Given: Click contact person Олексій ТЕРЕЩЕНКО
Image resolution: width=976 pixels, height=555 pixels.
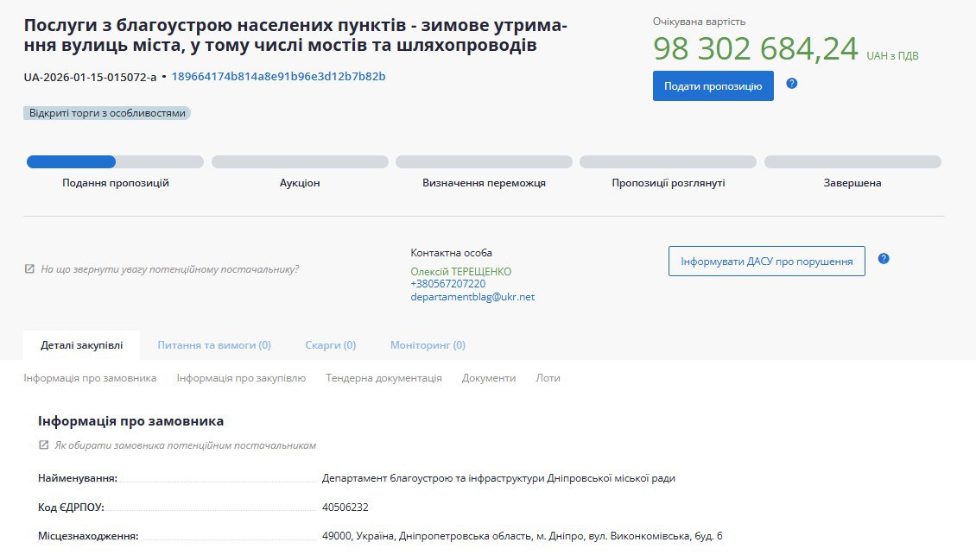Looking at the screenshot, I should pyautogui.click(x=460, y=271).
